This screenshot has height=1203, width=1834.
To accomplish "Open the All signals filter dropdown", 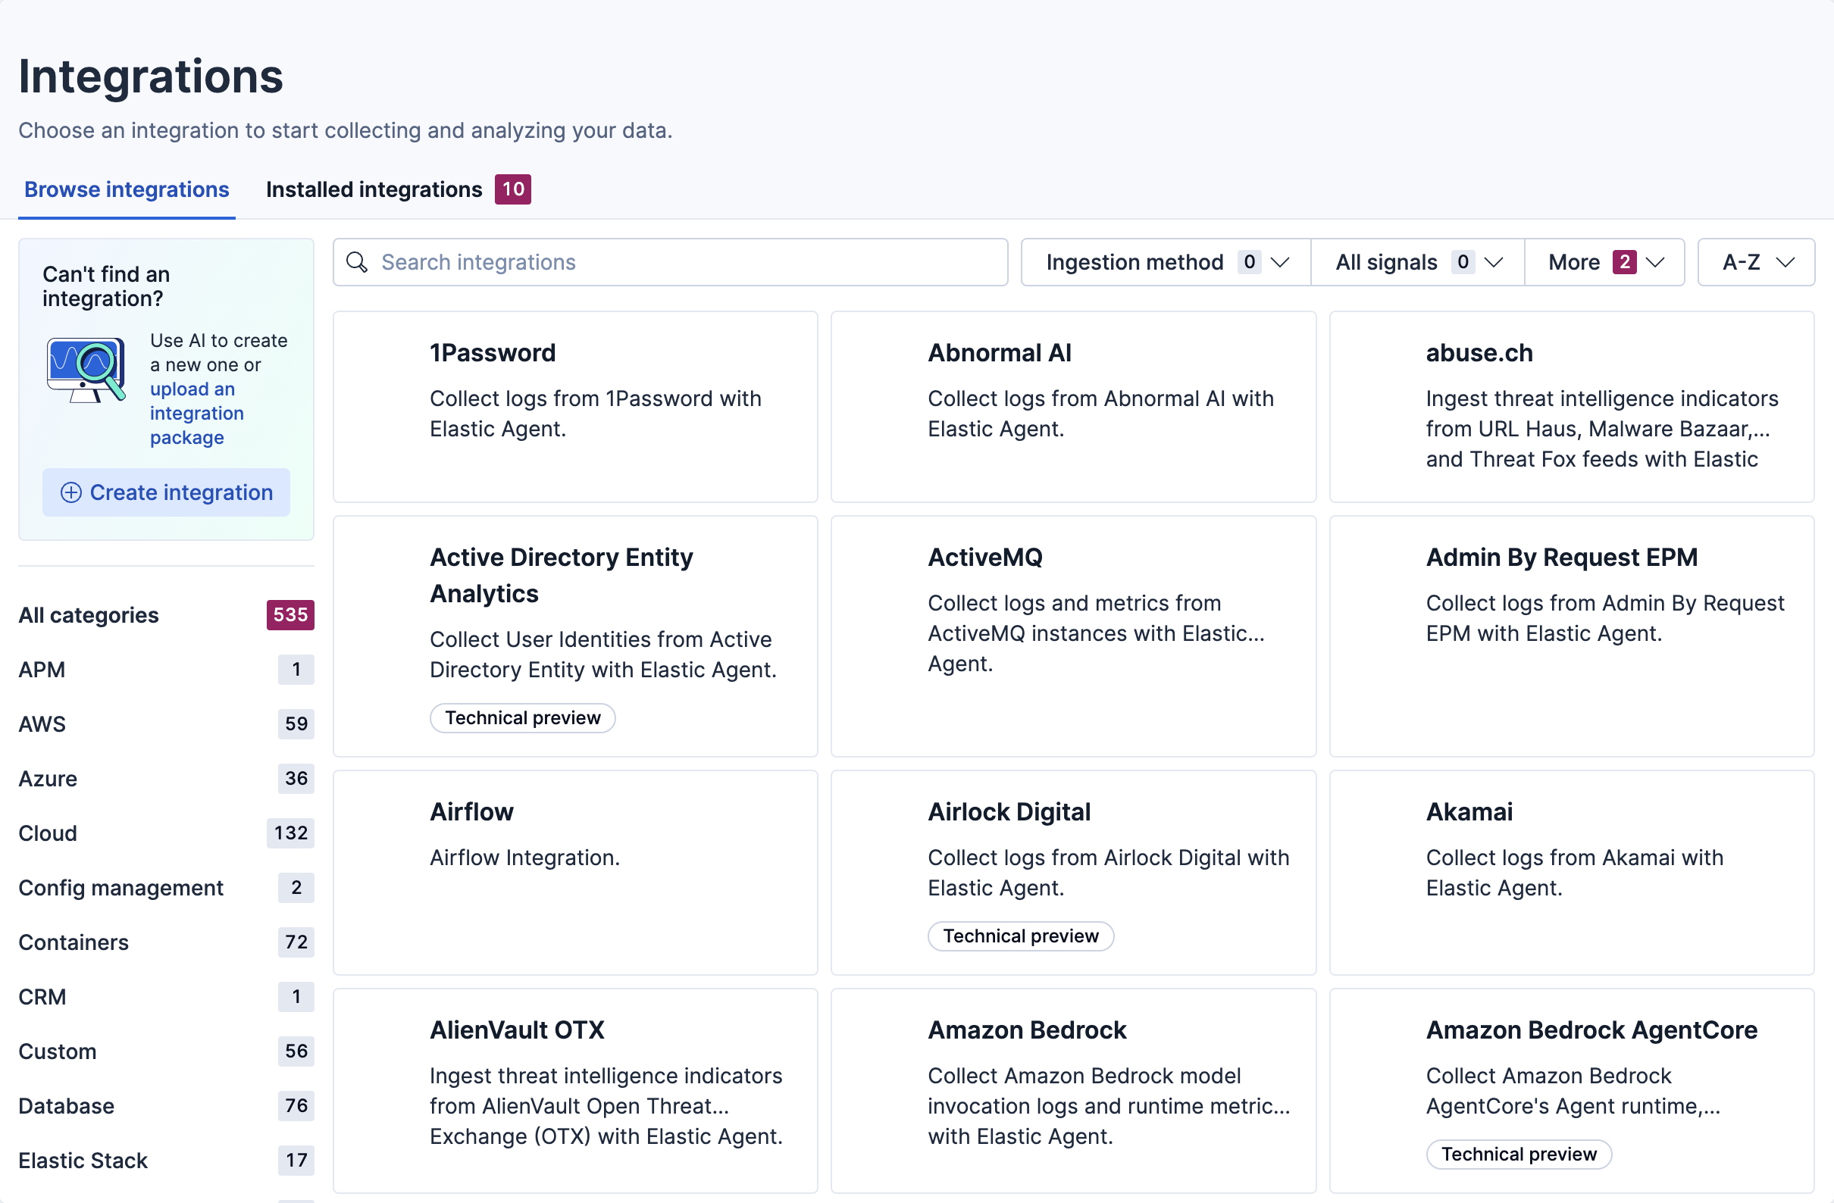I will tap(1417, 262).
